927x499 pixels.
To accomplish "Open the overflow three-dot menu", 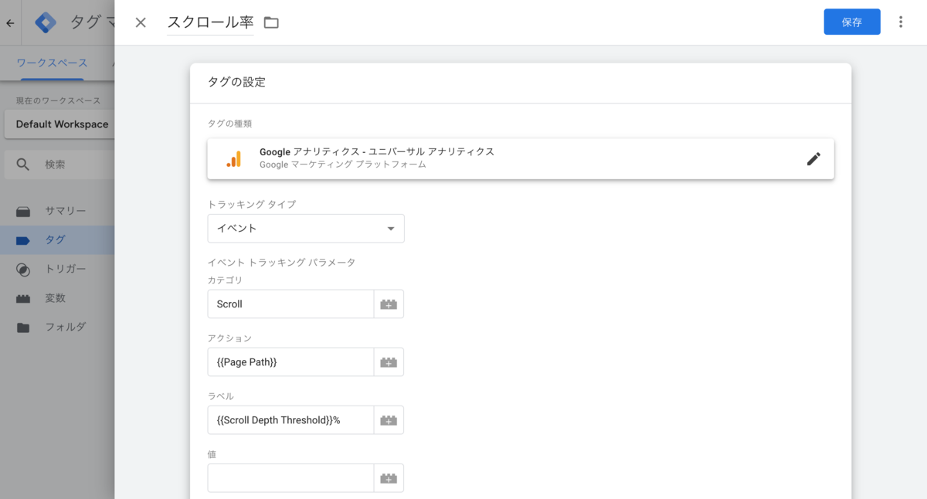I will pos(901,22).
